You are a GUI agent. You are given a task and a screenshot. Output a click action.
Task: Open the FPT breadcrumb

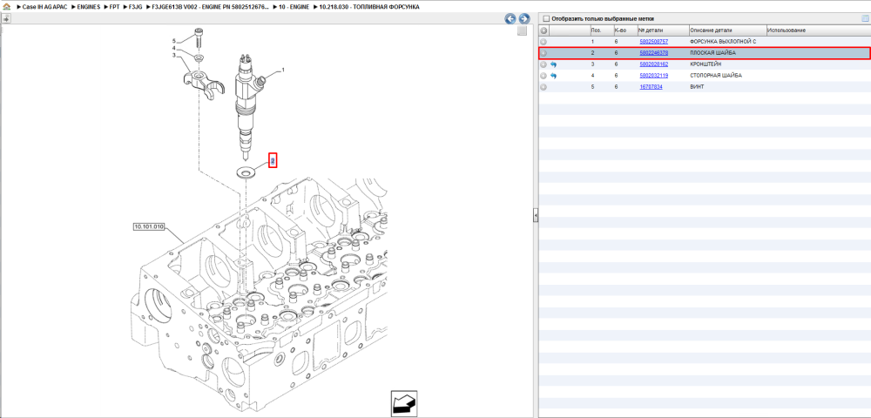(115, 7)
